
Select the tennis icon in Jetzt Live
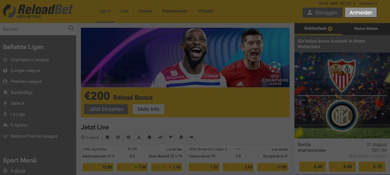click(107, 137)
